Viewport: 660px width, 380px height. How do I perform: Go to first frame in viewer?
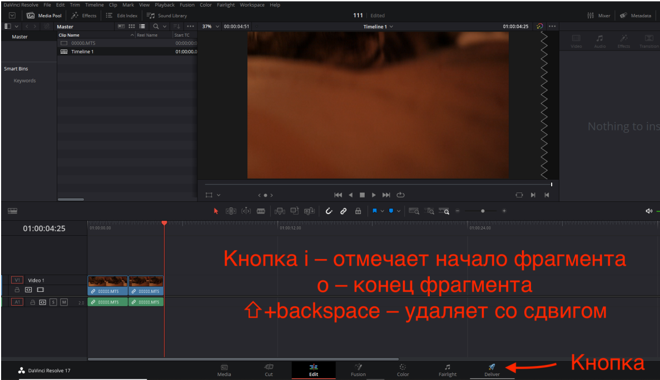(x=338, y=195)
